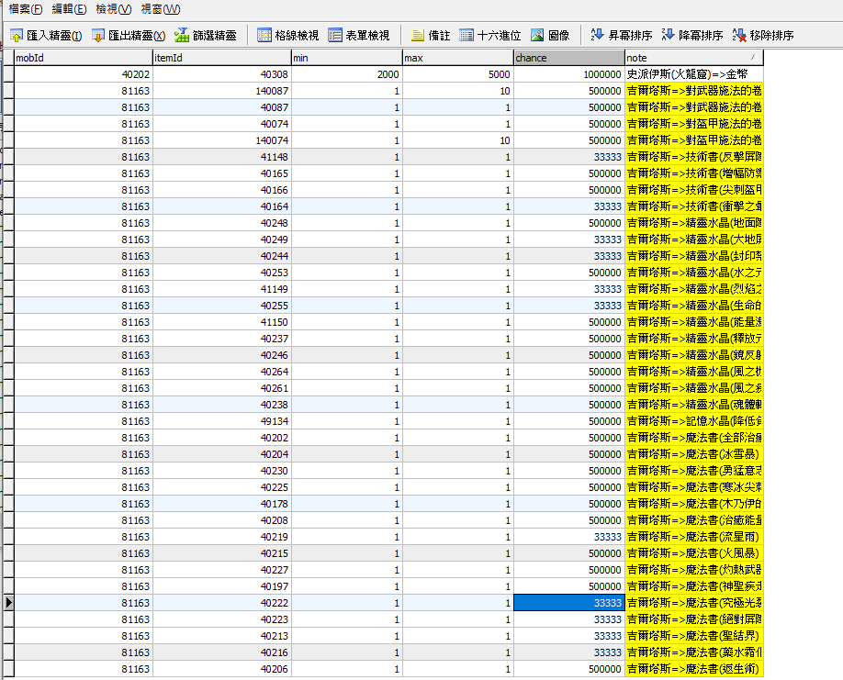Select the min column header

(347, 58)
